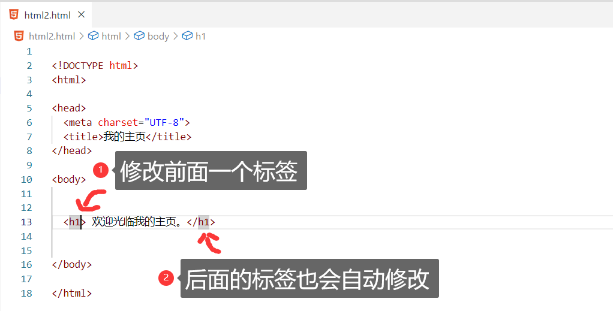The image size is (613, 311).
Task: Click the HTML5 file icon in tab
Action: tap(14, 15)
